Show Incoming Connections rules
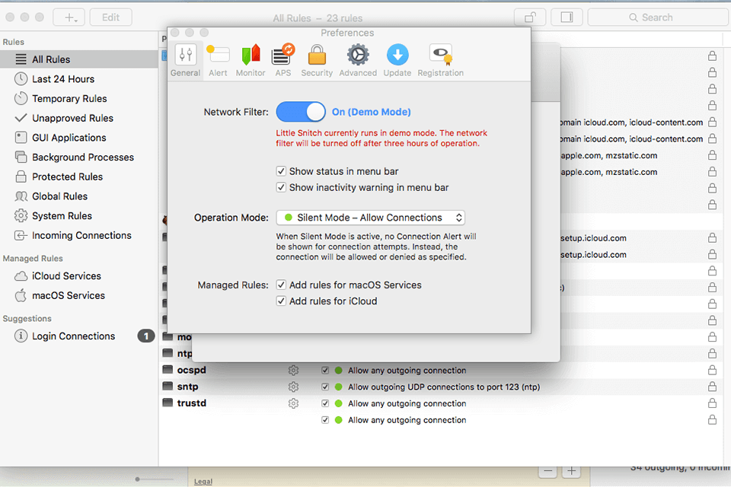The image size is (731, 487). pos(79,236)
